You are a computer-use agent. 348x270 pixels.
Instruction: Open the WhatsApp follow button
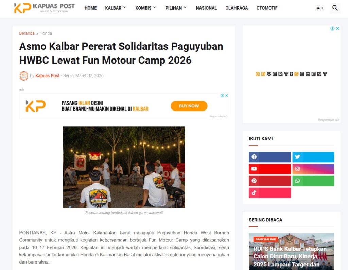(313, 181)
